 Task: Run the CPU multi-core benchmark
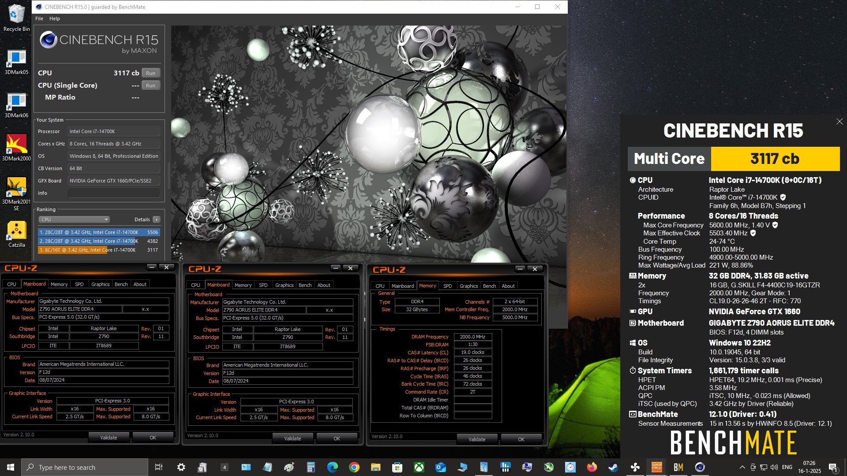(150, 73)
